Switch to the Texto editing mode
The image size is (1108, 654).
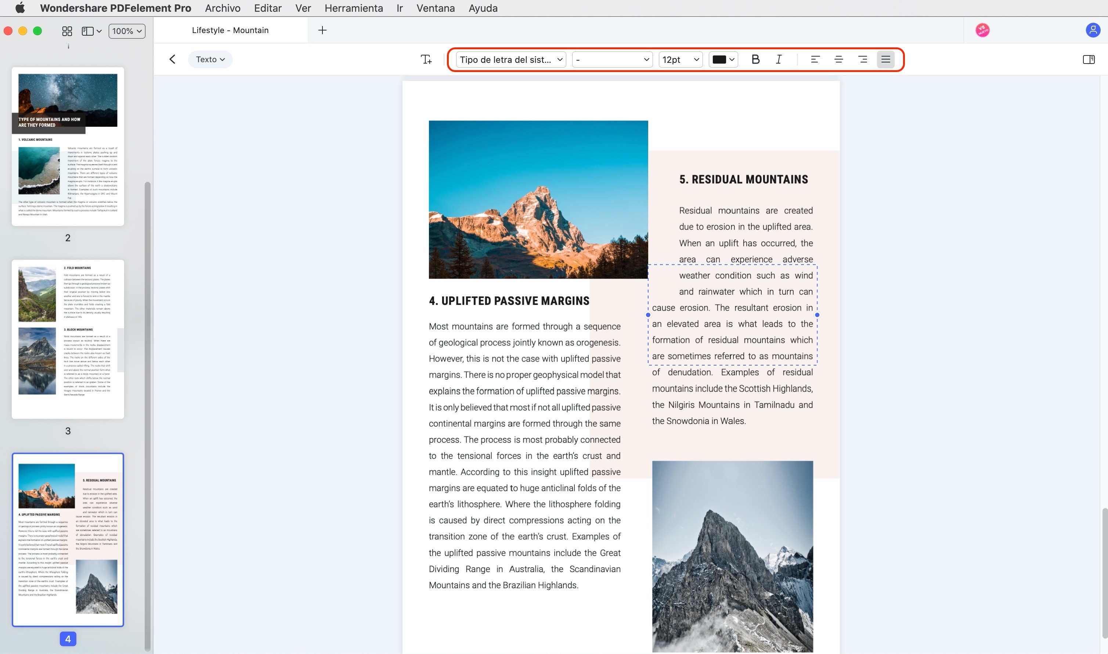coord(209,59)
